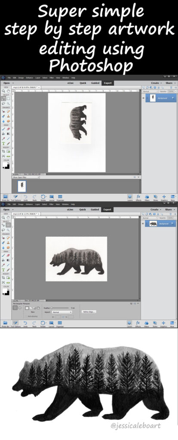The image size is (178, 440).
Task: Open the Aspect Normal dropdown in lower Tool Options
Action: click(62, 312)
